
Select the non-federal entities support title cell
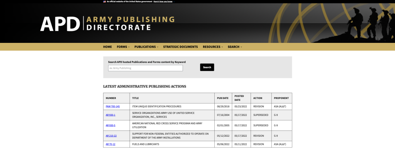pyautogui.click(x=172, y=136)
